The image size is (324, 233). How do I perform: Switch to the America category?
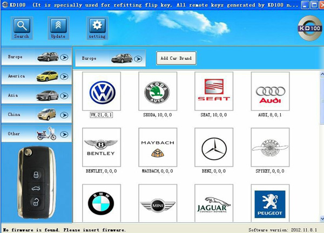[36, 76]
